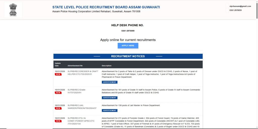The image size is (258, 129).
Task: Click the Advertisement No column header
Action: [75, 66]
